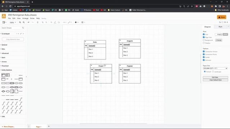Open the Edit menu

[14, 18]
